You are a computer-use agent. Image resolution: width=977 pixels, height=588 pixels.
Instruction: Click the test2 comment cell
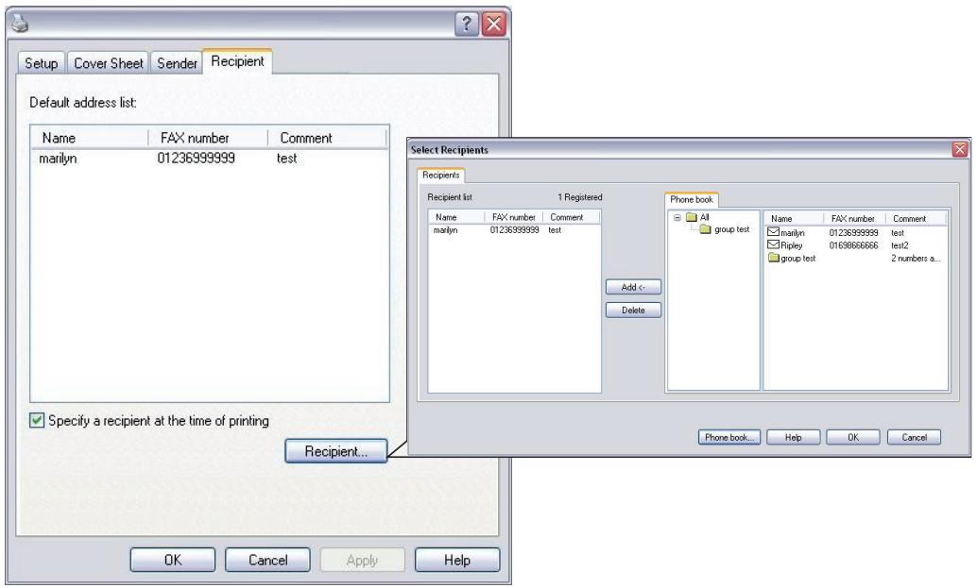(900, 245)
